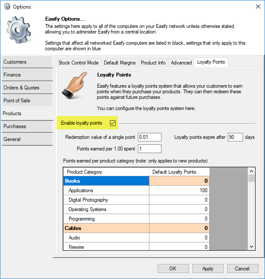Select the Books category row
Screen dimensions: 265x279
tap(106, 181)
